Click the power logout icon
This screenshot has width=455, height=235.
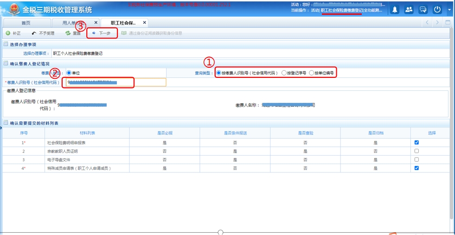[437, 10]
